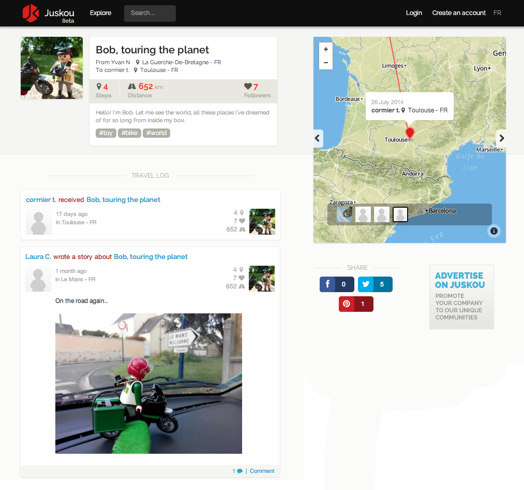
Task: Click the followers heart icon
Action: point(248,87)
